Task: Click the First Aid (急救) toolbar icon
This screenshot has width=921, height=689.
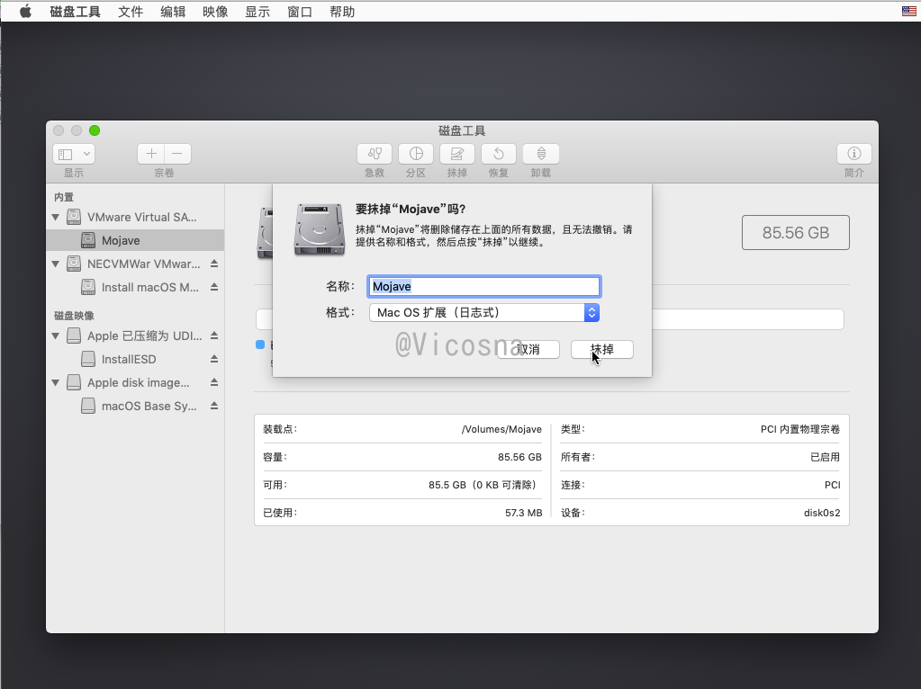Action: [x=375, y=154]
